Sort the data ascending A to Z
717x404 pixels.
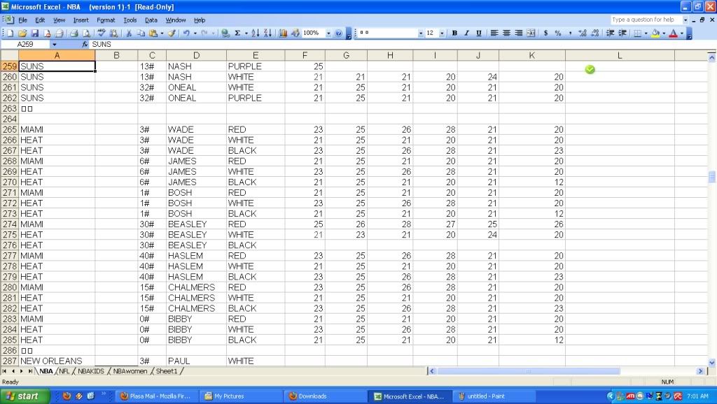click(x=255, y=34)
